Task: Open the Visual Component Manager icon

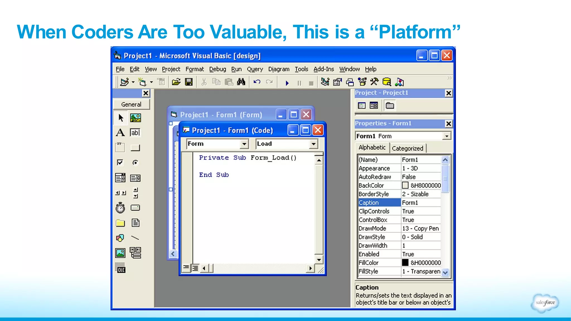Action: coord(399,82)
